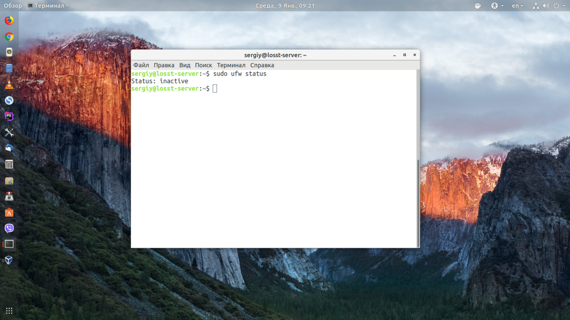Screen dimensions: 570x320
Task: Start VLC media player
Action: point(9,84)
